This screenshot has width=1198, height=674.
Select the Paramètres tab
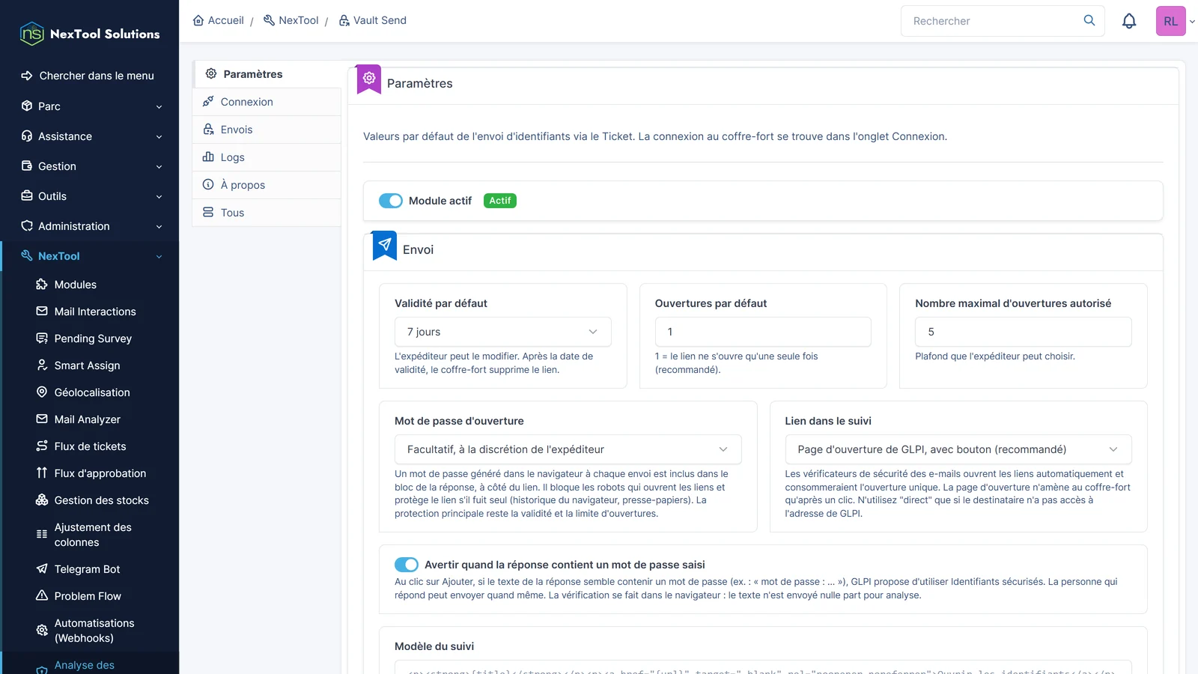click(267, 74)
